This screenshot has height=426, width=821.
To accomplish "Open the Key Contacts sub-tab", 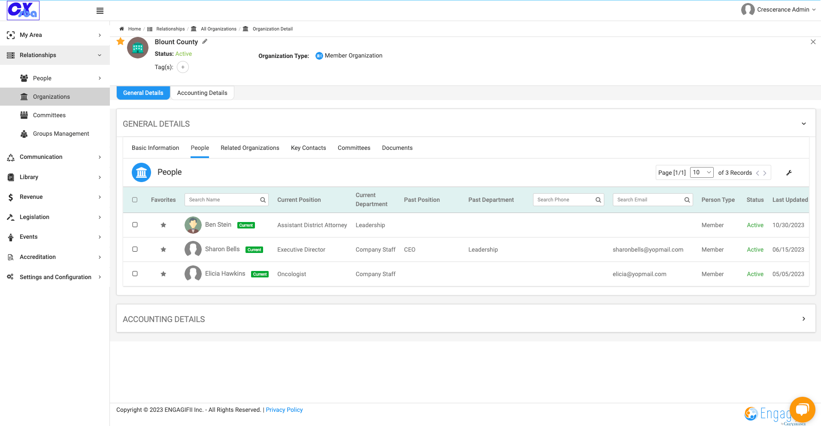I will 309,148.
